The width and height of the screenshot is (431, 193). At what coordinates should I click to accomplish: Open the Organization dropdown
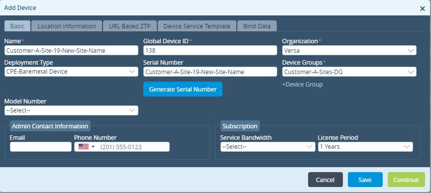point(349,50)
